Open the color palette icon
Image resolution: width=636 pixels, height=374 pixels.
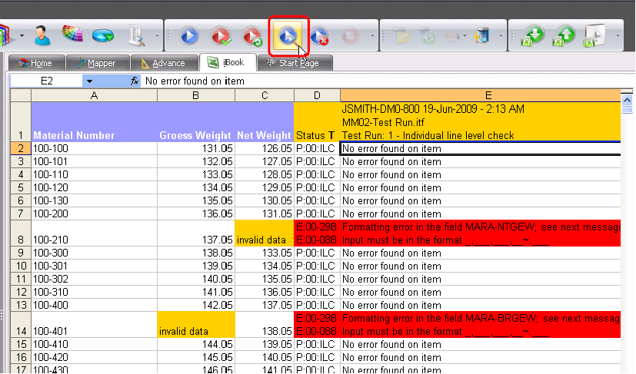[x=73, y=35]
